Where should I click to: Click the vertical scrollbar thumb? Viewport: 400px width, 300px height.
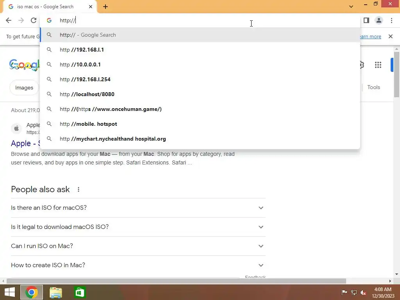396,75
